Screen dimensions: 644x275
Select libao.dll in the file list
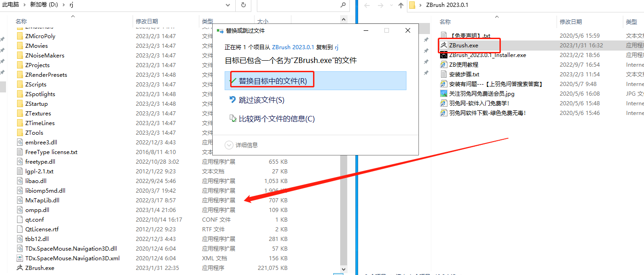click(36, 181)
